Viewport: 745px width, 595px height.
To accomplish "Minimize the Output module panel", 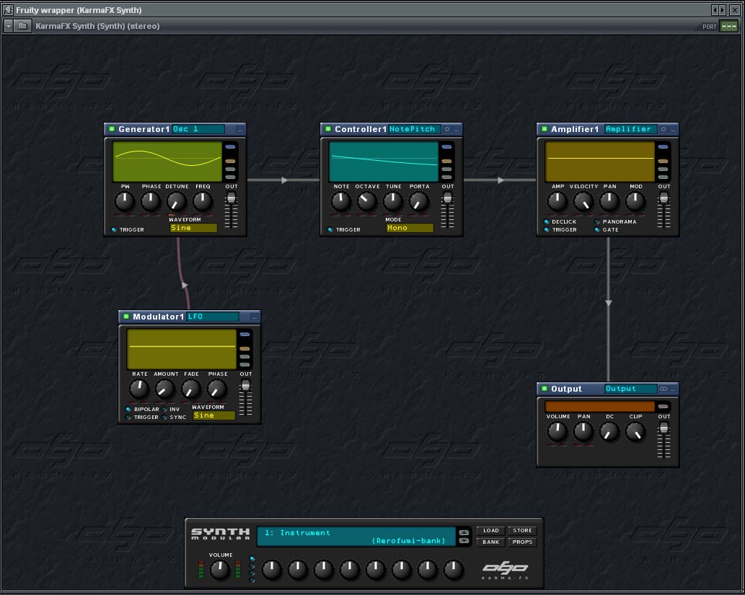I will click(673, 389).
